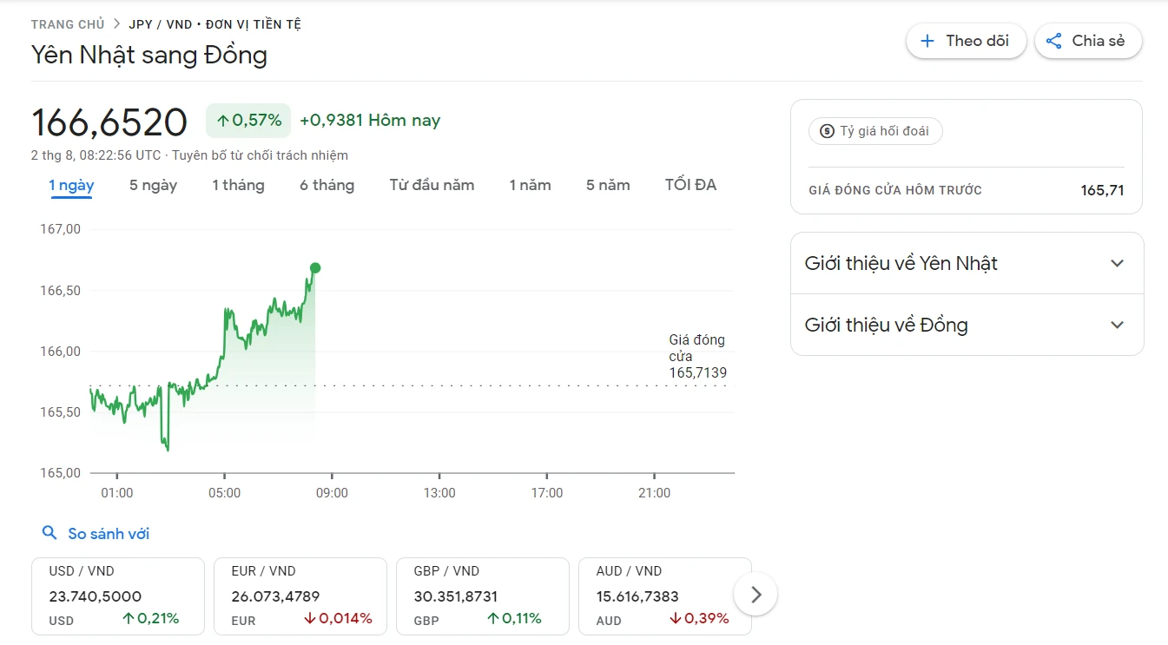Click the breadcrumb arrow after TRANG CHỦ
Image resolution: width=1168 pixels, height=645 pixels.
116,24
